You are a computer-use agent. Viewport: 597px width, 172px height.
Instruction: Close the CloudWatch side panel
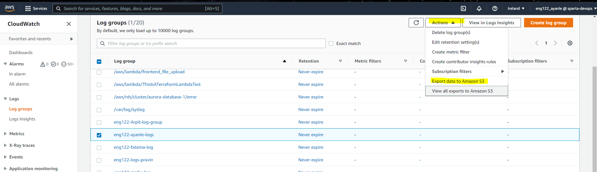point(69,24)
